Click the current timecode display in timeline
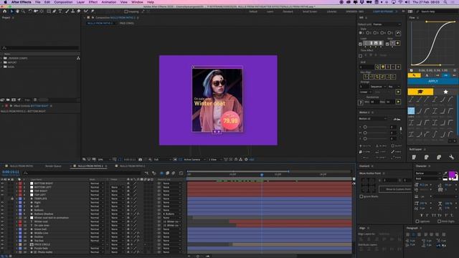The image size is (459, 258). (11, 172)
